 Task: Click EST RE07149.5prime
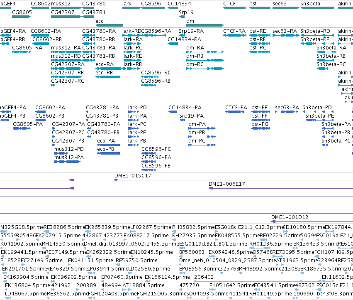47,256
